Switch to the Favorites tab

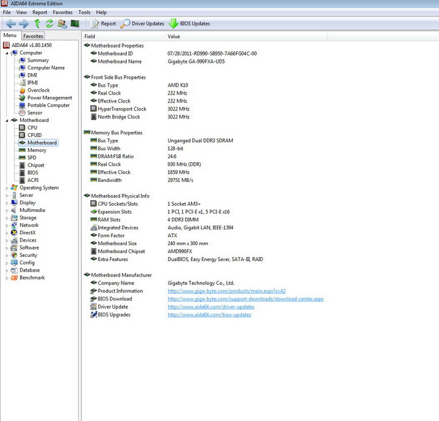pos(33,36)
